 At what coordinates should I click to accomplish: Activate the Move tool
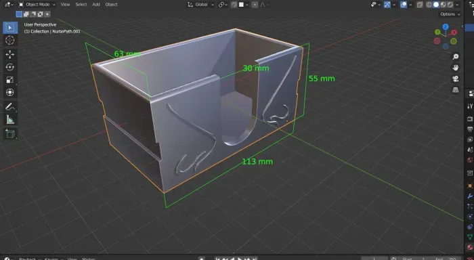[10, 54]
